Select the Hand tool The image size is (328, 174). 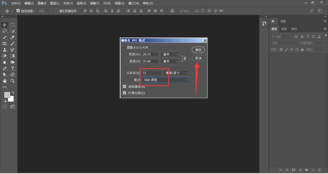tap(4, 81)
